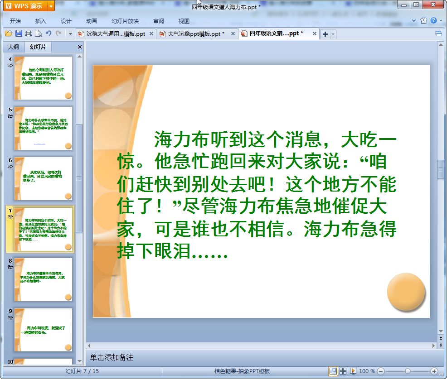The image size is (447, 379).
Task: Click the skin/shirt icon in top right
Action: (x=423, y=20)
